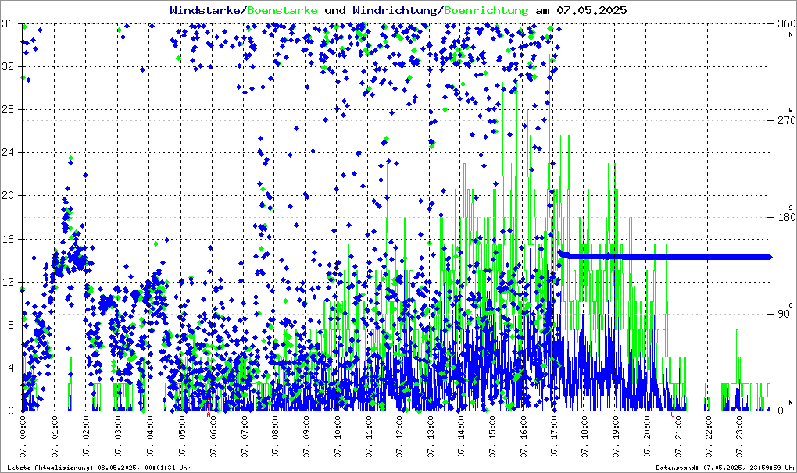Click the 'Letzte Aktualisierung' footer timestamp

[98, 467]
